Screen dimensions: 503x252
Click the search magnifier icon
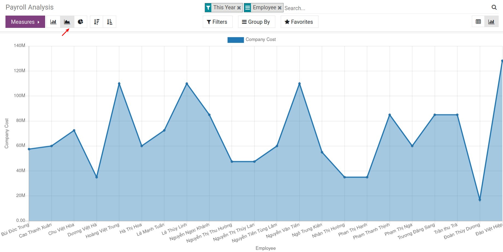coord(494,7)
